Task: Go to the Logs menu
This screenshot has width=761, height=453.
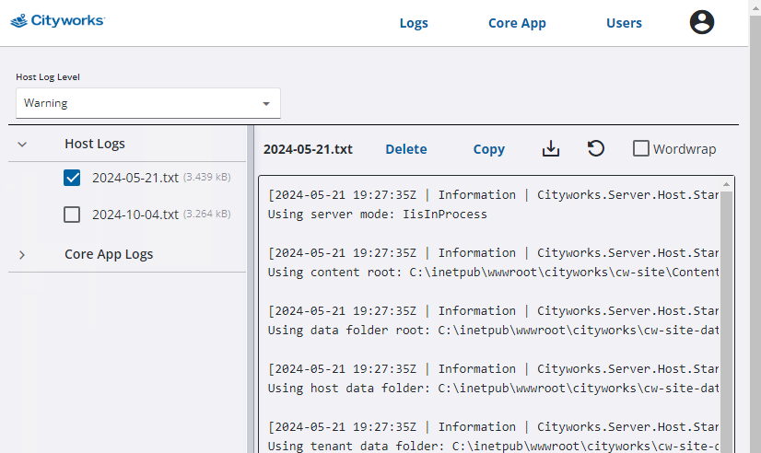Action: click(414, 23)
